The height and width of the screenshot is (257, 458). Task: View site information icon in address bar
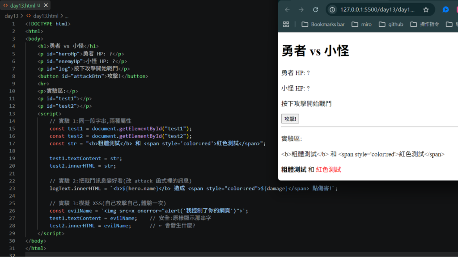[332, 10]
